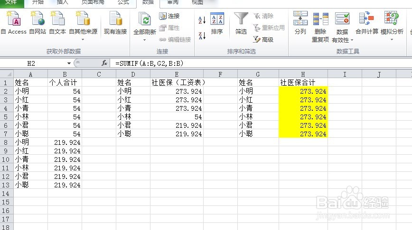The width and height of the screenshot is (412, 230).
Task: Click cell D4 containing 小青
Action: pos(133,108)
